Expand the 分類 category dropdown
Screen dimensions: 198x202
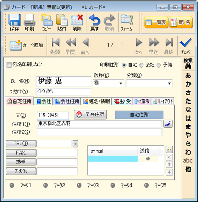tap(169, 83)
